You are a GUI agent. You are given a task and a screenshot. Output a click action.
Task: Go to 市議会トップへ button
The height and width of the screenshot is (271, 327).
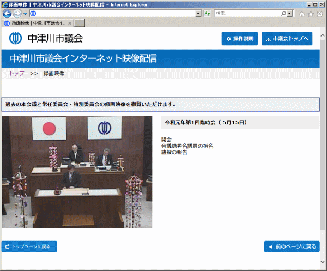(x=287, y=38)
